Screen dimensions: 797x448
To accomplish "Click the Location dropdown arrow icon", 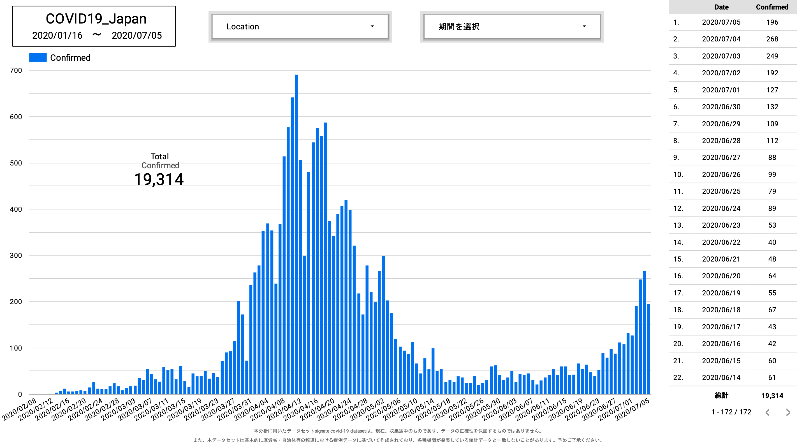I will (372, 27).
